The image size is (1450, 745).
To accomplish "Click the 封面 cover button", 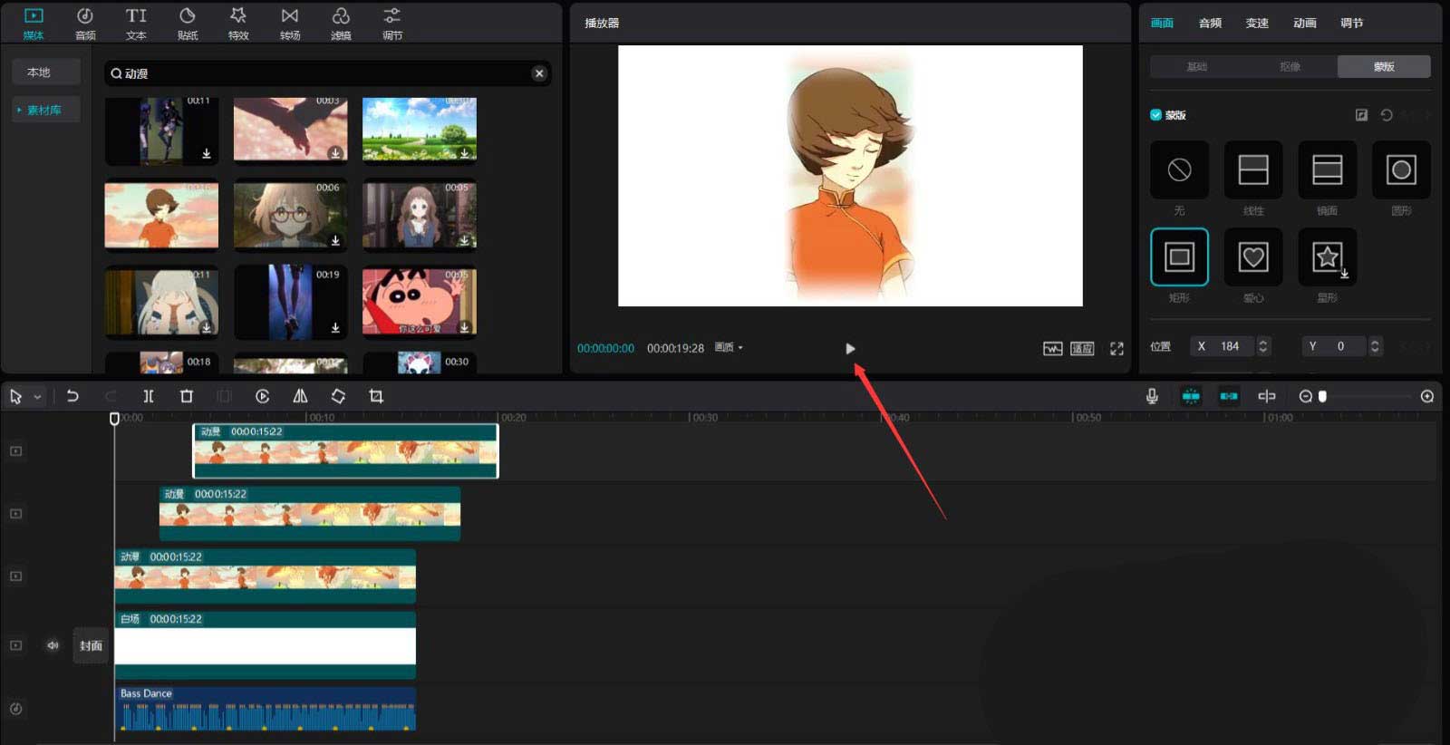I will [91, 645].
